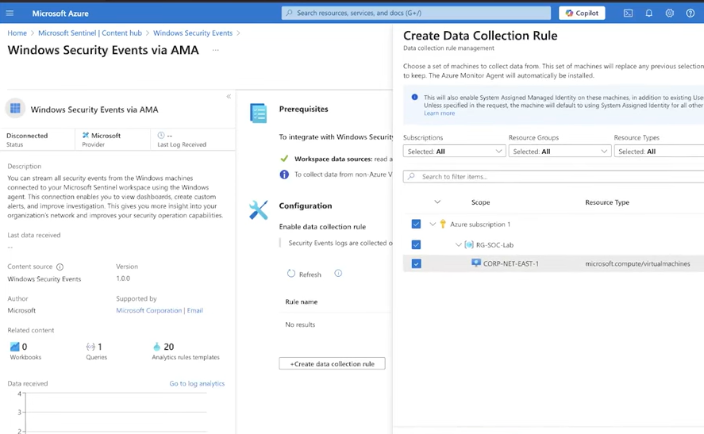Screen dimensions: 704x434
Task: Click the Workspace data sources green checkmark
Action: click(284, 159)
